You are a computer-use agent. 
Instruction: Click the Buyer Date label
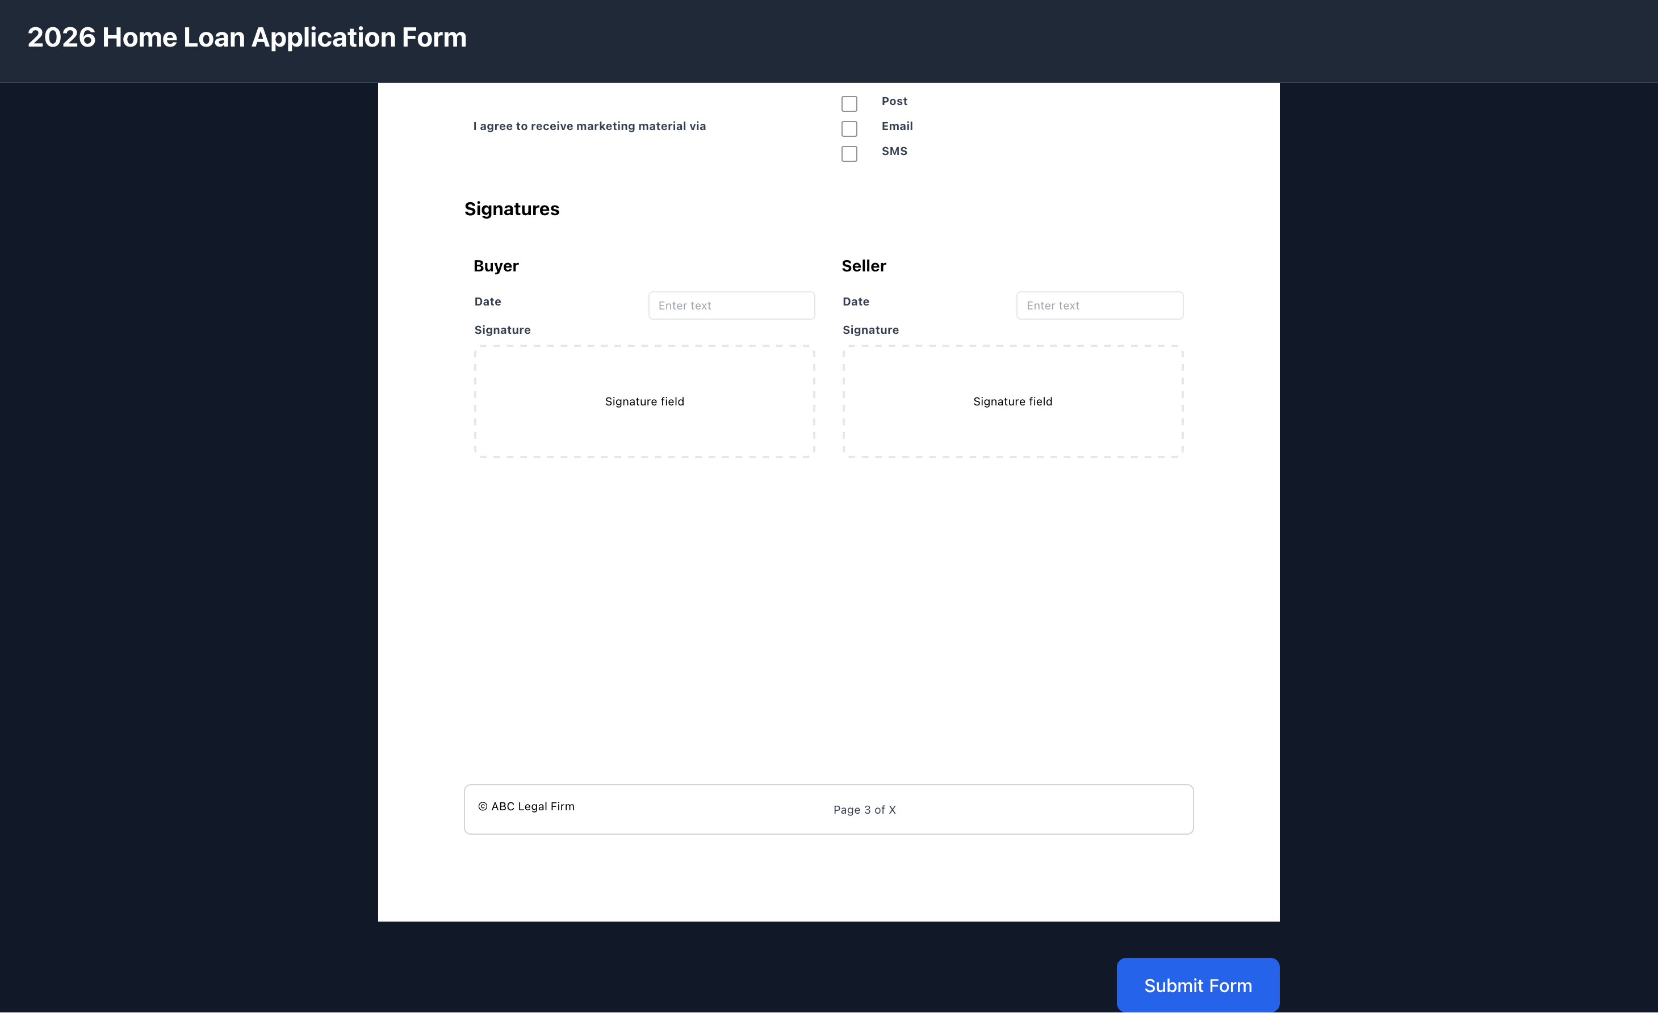[487, 301]
